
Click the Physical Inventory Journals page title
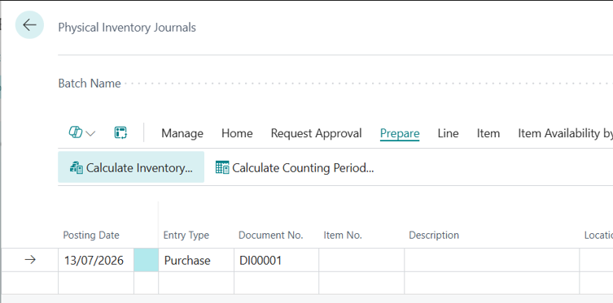[x=127, y=28]
